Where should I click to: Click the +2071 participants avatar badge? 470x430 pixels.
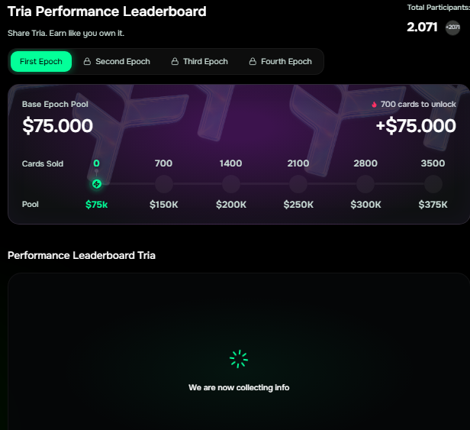pos(453,27)
